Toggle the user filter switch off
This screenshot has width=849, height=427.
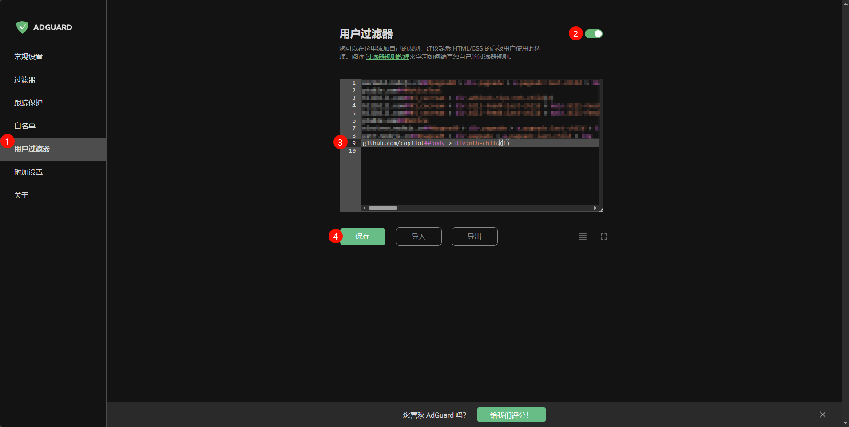[x=594, y=34]
